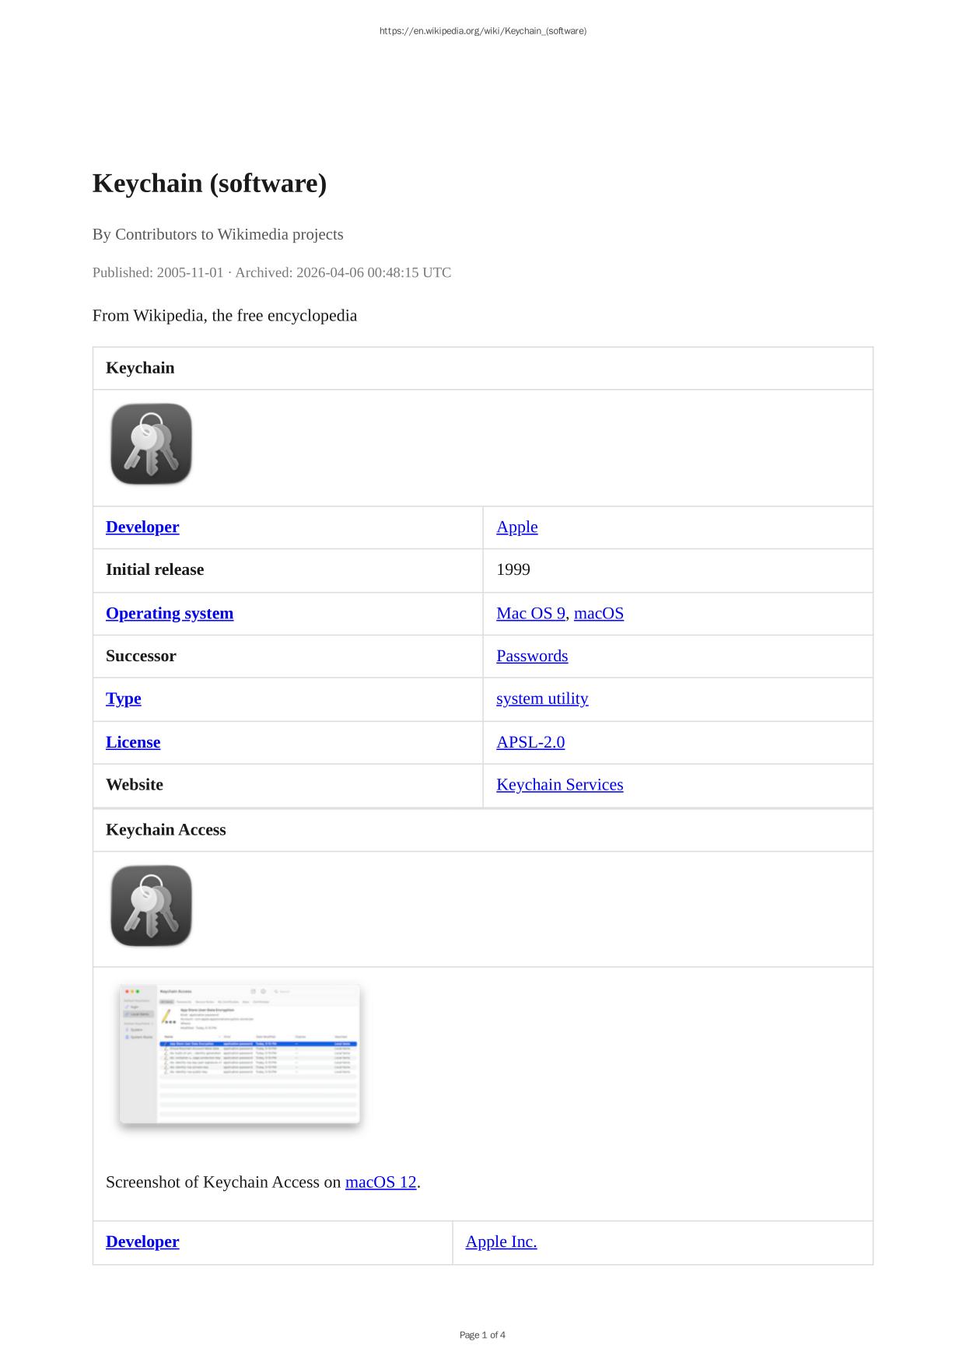The height and width of the screenshot is (1366, 966).
Task: Open the Developer link beside Apple Inc.
Action: (x=142, y=1242)
